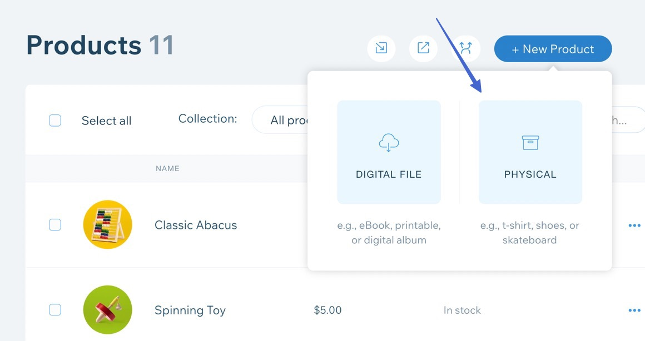Click the NAME column header
Image resolution: width=645 pixels, height=341 pixels.
click(x=167, y=168)
